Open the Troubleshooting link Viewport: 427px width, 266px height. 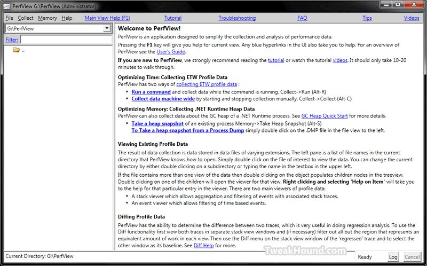coord(237,18)
